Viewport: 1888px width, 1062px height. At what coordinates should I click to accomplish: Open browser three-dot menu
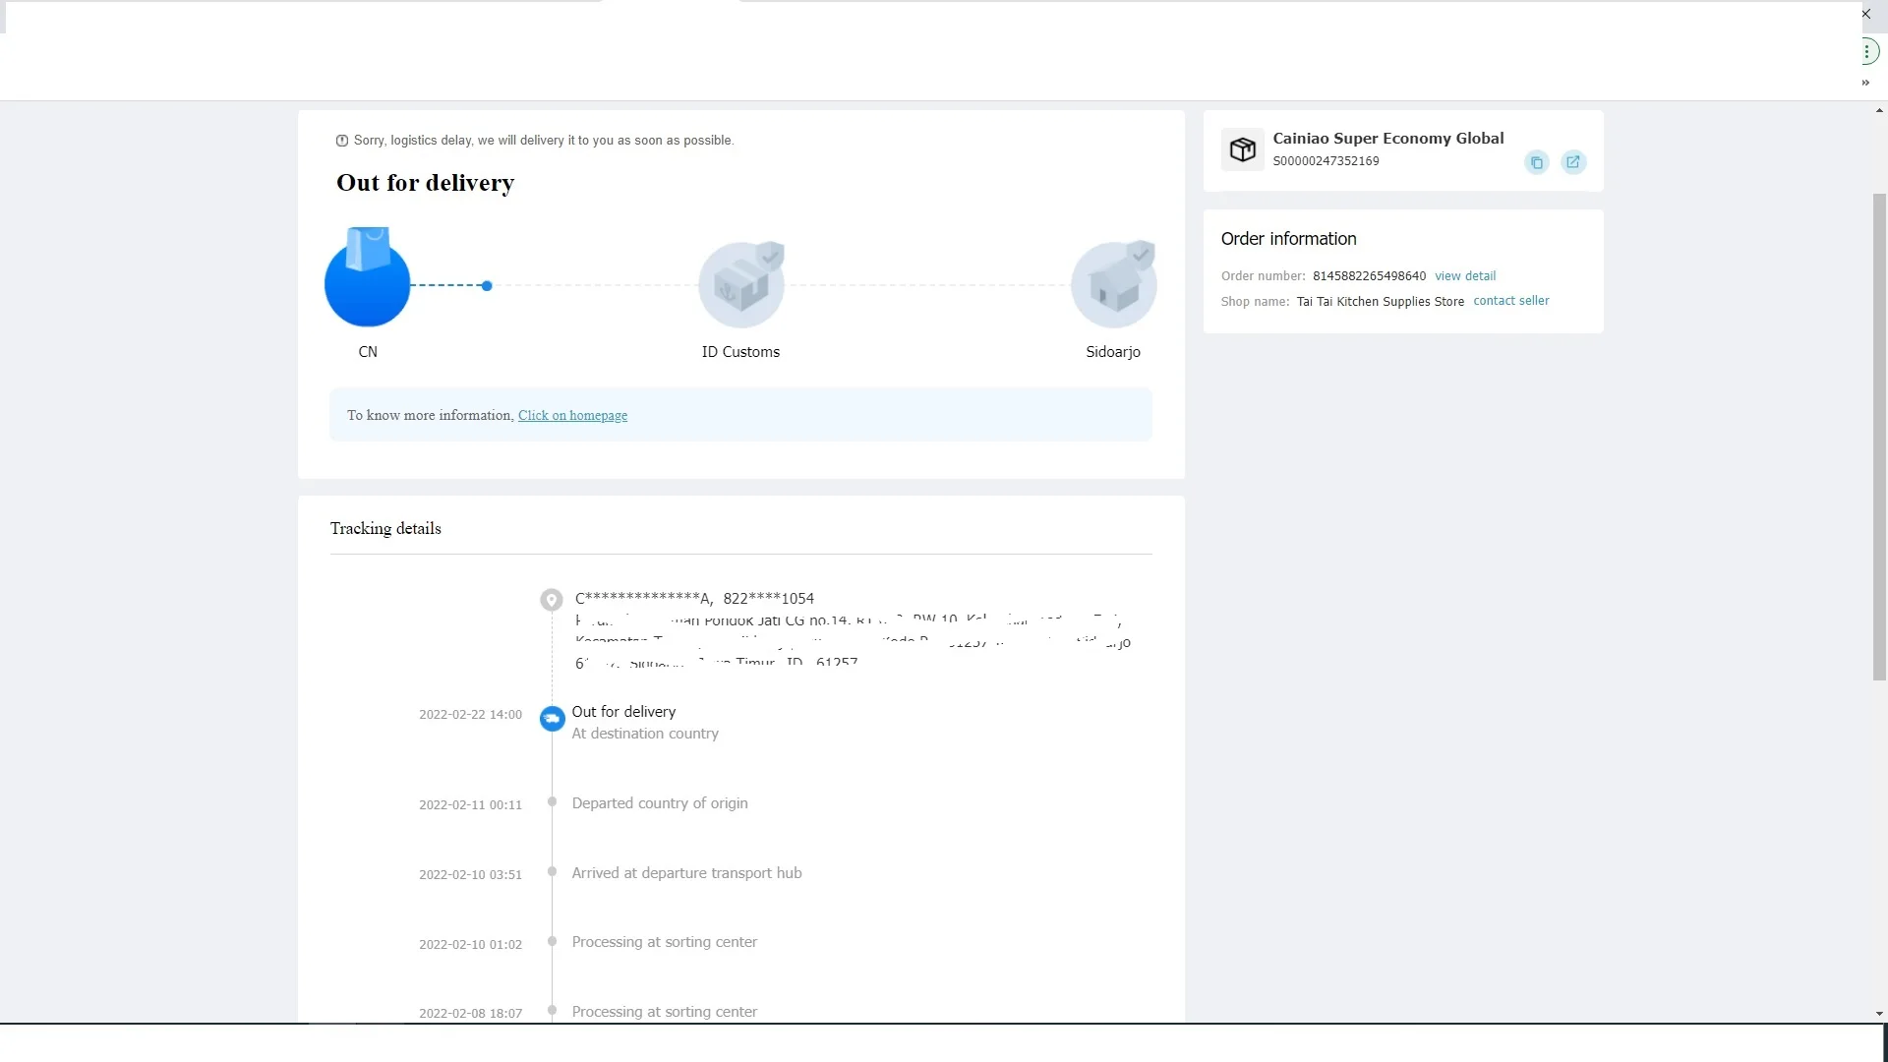(1865, 51)
